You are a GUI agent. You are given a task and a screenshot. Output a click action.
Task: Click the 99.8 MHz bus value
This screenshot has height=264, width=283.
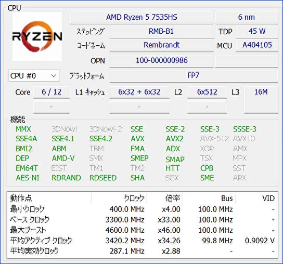pos(217,241)
